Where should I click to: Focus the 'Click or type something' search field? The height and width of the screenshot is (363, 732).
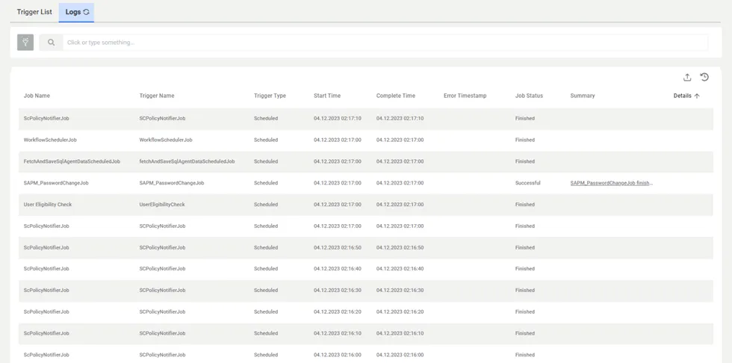coord(385,43)
